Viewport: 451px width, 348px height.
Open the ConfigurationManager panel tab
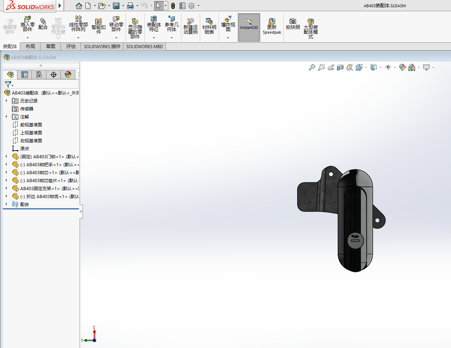(x=39, y=75)
